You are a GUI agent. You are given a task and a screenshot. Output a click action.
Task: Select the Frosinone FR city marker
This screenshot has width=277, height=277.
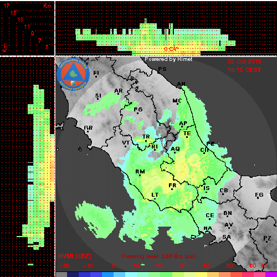pyautogui.click(x=172, y=186)
